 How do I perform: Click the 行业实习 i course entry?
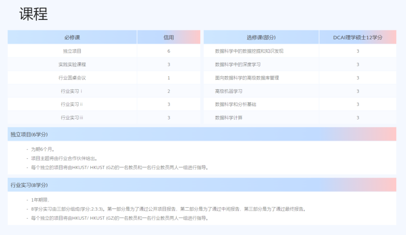click(x=71, y=91)
